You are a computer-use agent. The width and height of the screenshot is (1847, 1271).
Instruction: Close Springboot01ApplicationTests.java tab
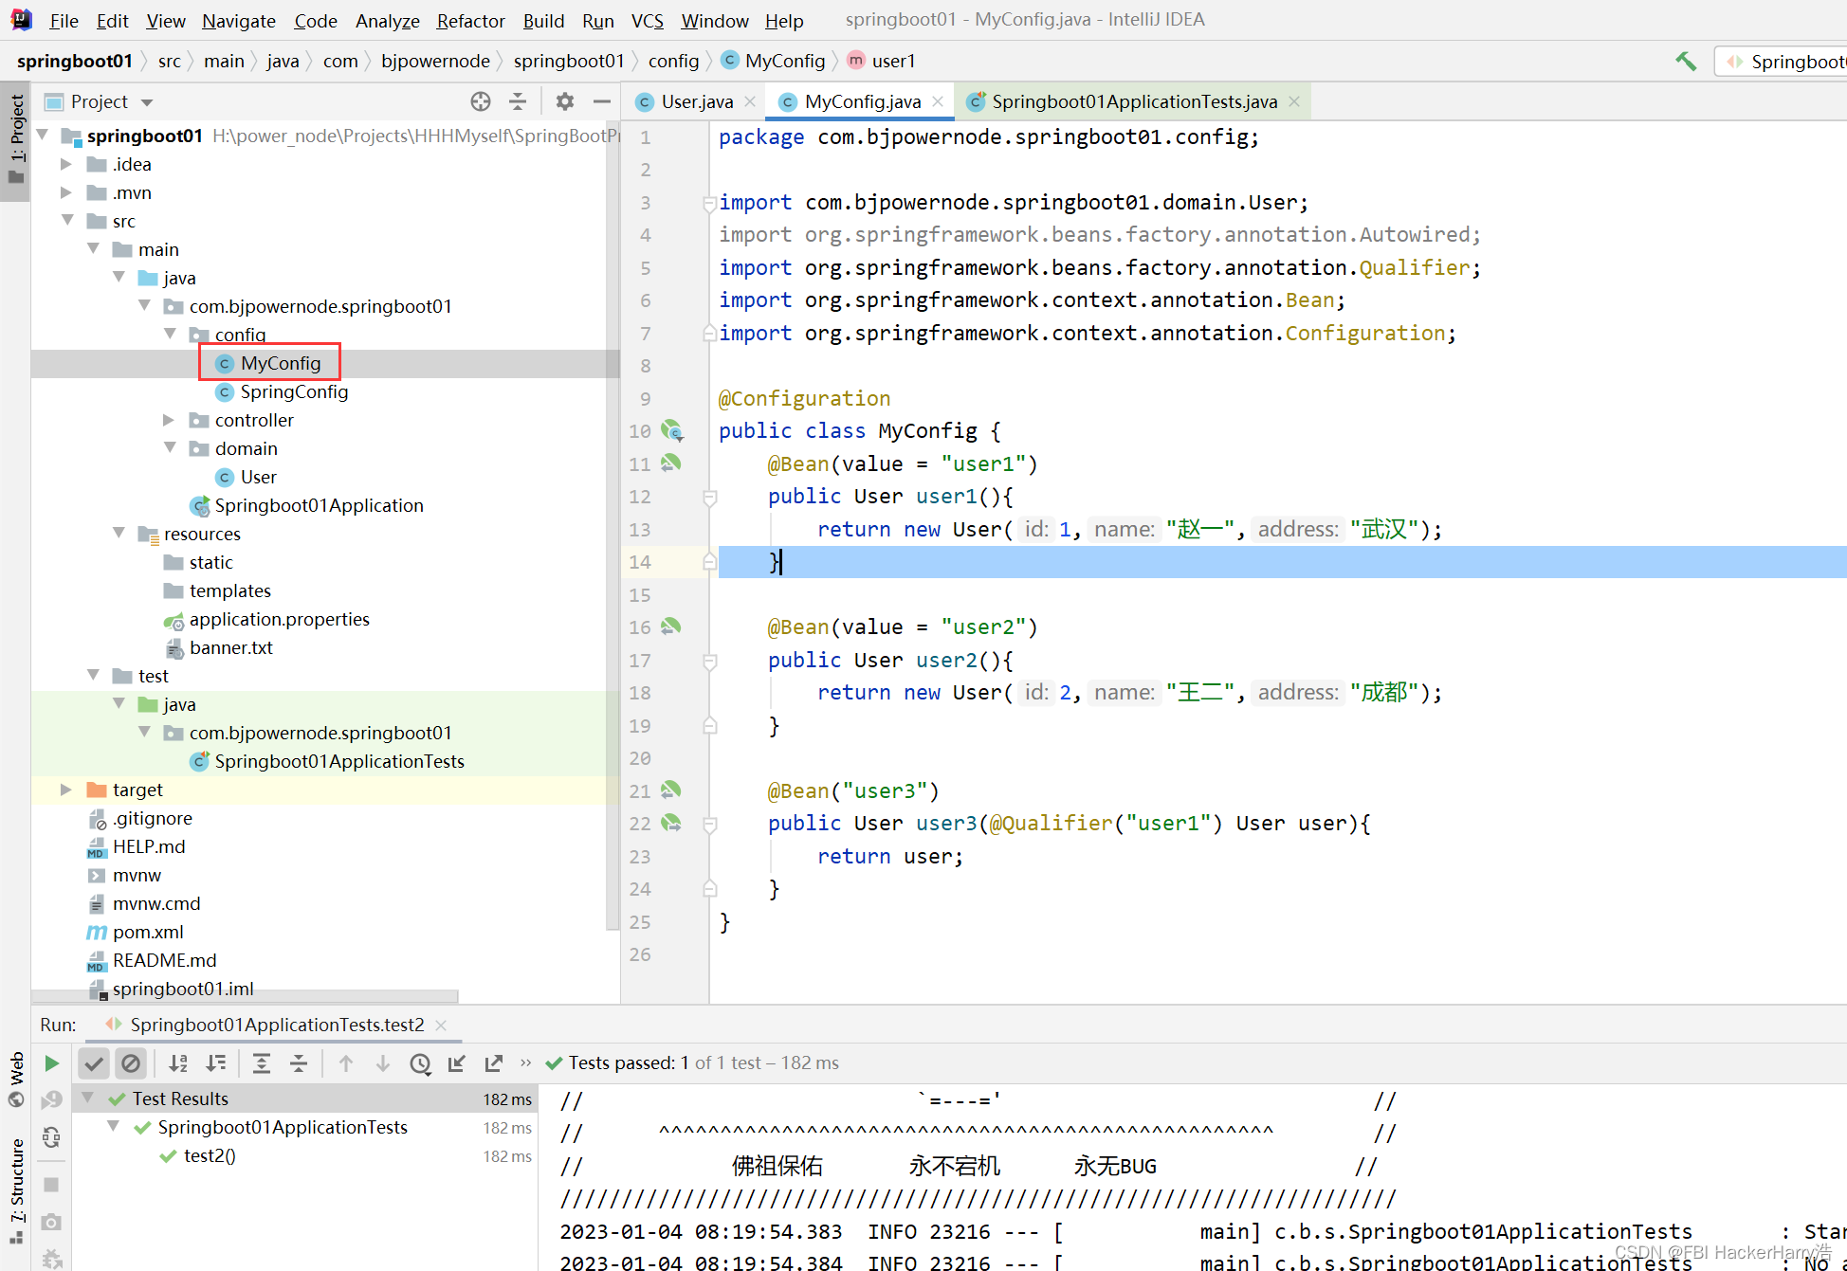click(1294, 101)
